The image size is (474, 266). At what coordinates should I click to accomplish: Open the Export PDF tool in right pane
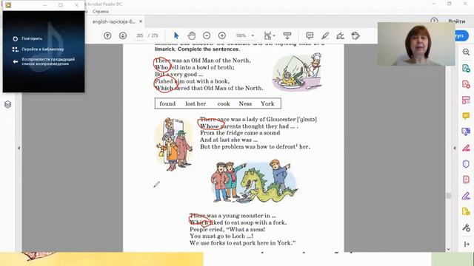click(x=466, y=68)
